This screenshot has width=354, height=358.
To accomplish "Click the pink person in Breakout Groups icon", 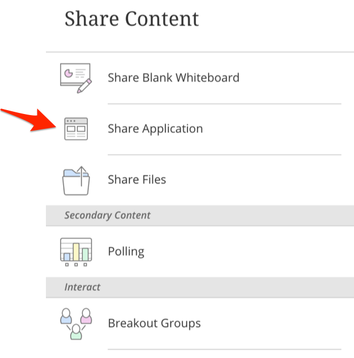I will point(86,316).
